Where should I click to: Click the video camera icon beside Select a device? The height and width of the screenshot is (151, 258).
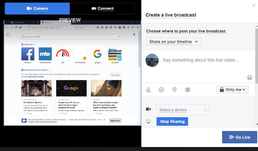pyautogui.click(x=148, y=109)
